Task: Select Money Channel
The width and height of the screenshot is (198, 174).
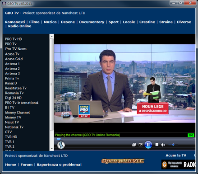Action: coord(17,113)
